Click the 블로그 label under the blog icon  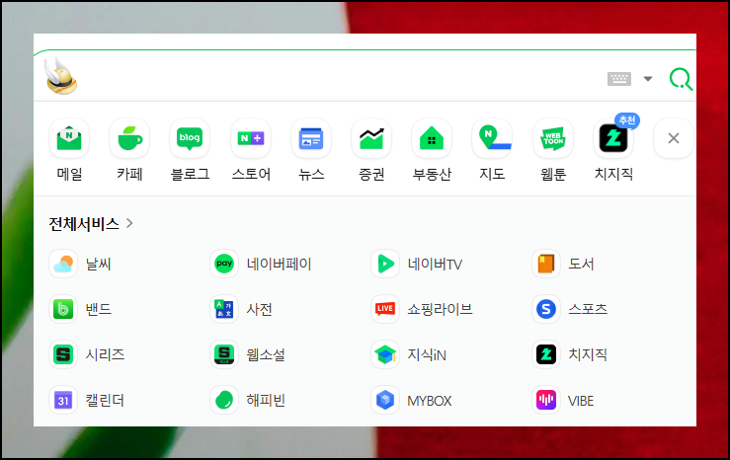click(x=190, y=174)
